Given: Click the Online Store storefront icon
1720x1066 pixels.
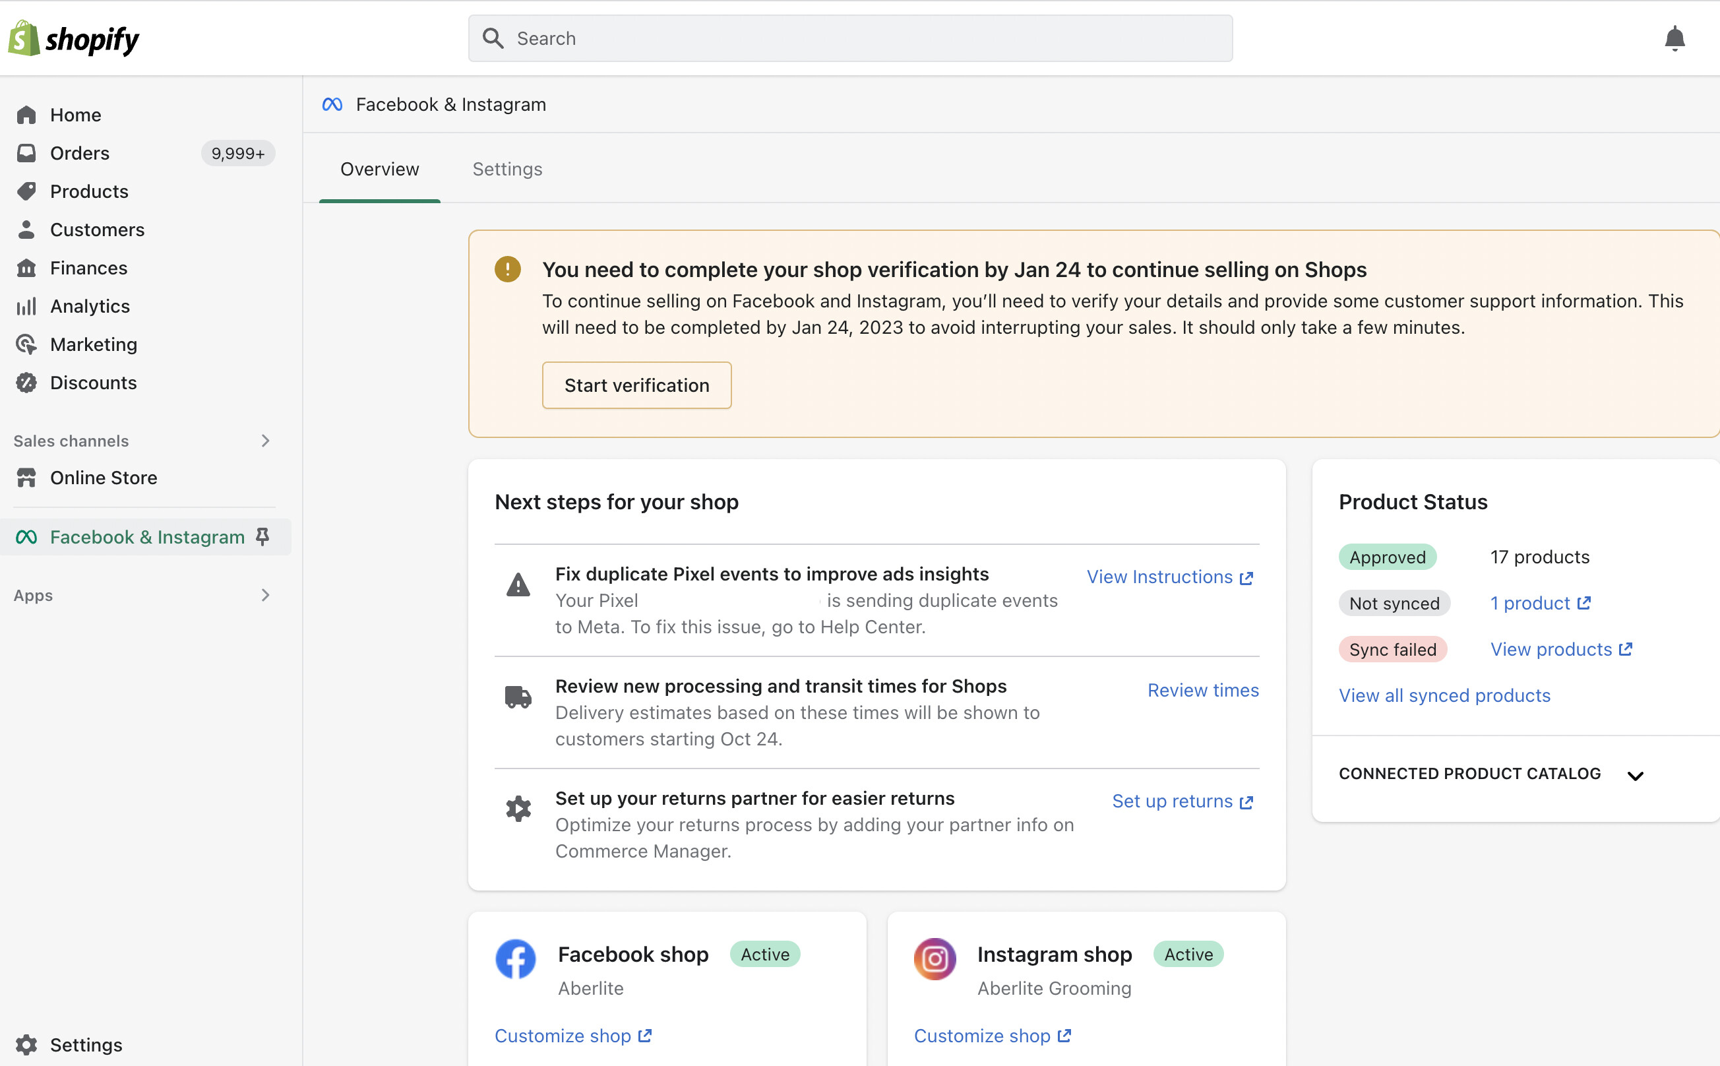Looking at the screenshot, I should (x=26, y=478).
